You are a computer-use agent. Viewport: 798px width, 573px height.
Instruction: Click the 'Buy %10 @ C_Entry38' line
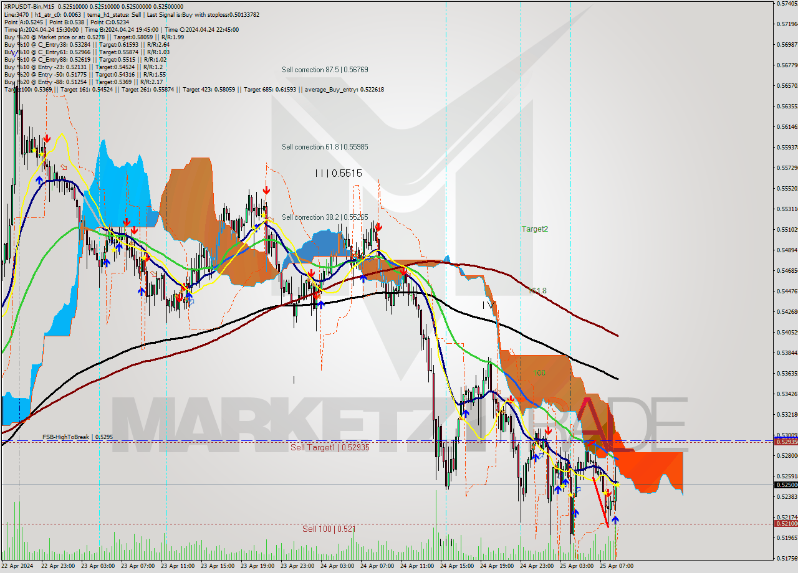(87, 44)
